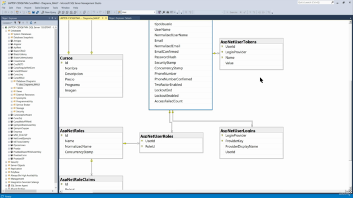This screenshot has height=198, width=353.
Task: Click the Quick Launch magnifier icon
Action: [332, 2]
